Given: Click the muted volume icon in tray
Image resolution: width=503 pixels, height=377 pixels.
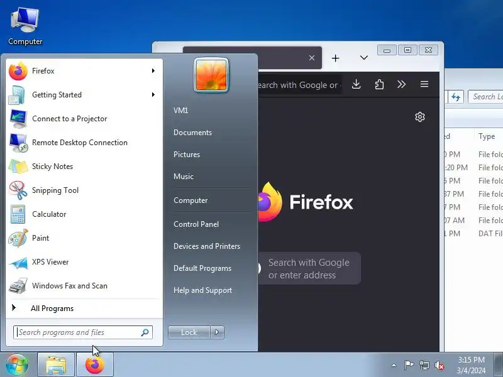Looking at the screenshot, I should pyautogui.click(x=439, y=365).
